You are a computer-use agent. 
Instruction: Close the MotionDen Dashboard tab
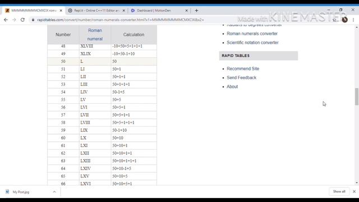pyautogui.click(x=186, y=11)
